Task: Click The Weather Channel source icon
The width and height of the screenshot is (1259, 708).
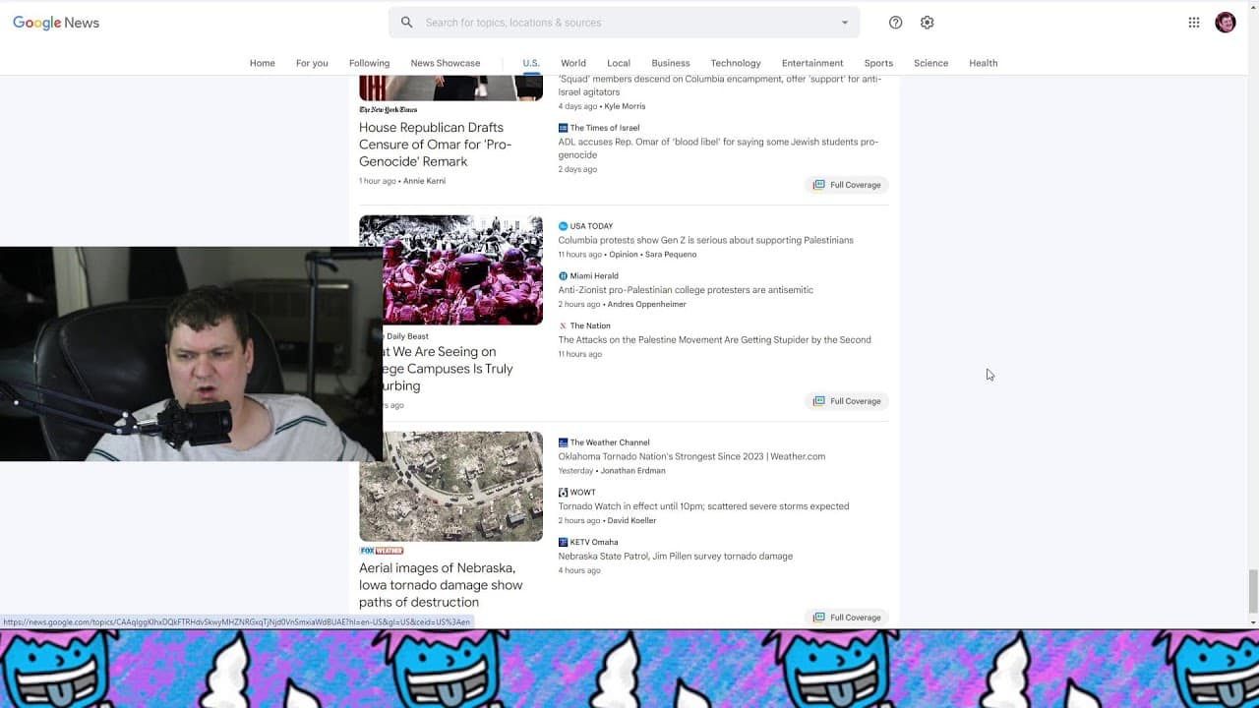Action: 563,442
